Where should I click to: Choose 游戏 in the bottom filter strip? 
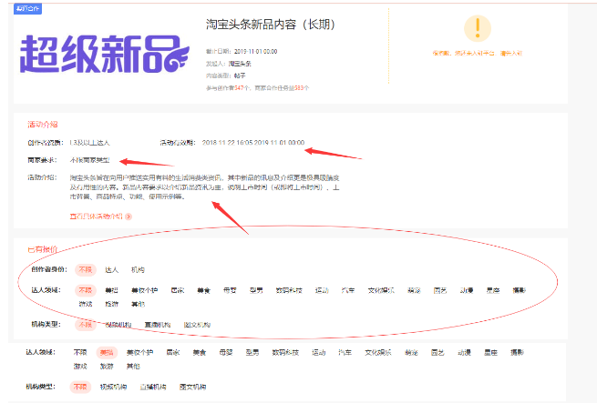[80, 366]
